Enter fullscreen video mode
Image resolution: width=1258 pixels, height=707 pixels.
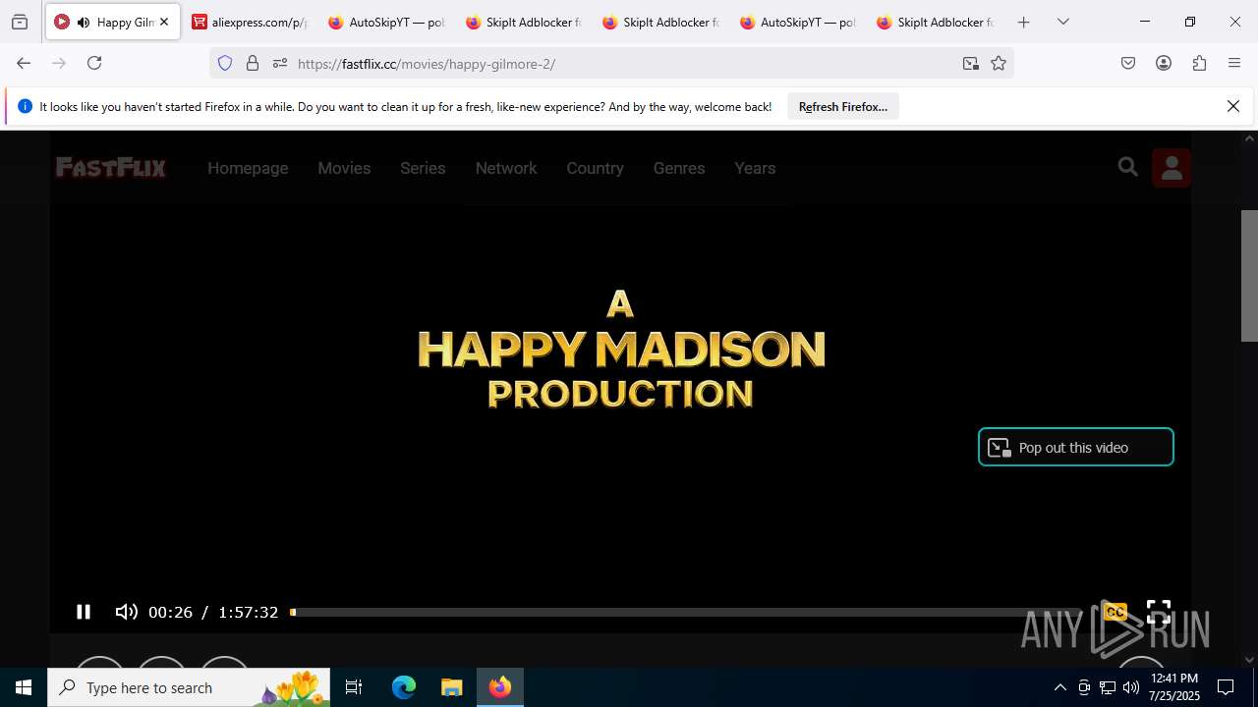click(x=1159, y=612)
